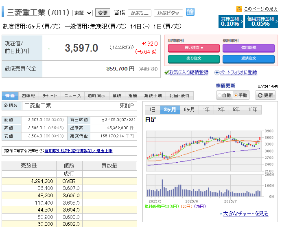Image resolution: width=282 pixels, height=227 pixels.
Task: Click the 高値 value 3,599.0
Action: 35,128
